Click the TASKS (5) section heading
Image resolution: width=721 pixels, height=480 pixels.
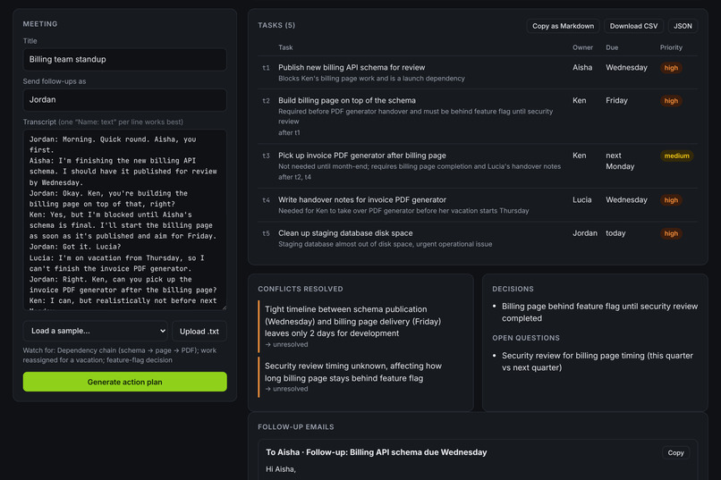pyautogui.click(x=276, y=25)
